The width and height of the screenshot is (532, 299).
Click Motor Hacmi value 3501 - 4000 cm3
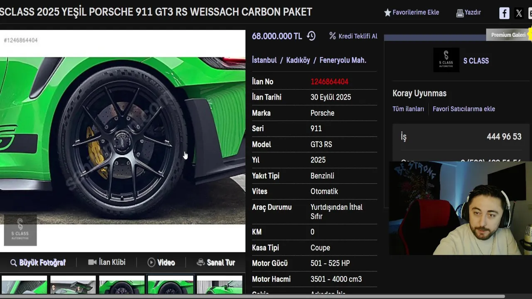tap(336, 279)
